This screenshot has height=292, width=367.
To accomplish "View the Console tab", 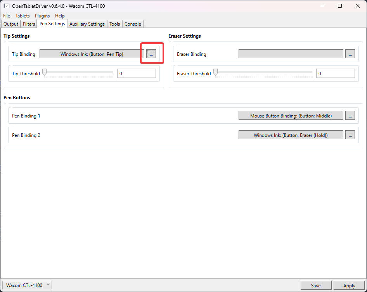I will 133,24.
